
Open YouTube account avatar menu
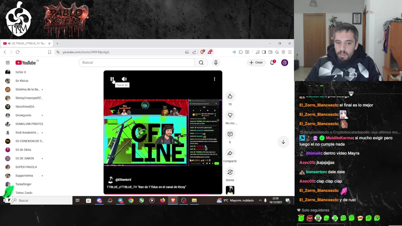click(285, 62)
